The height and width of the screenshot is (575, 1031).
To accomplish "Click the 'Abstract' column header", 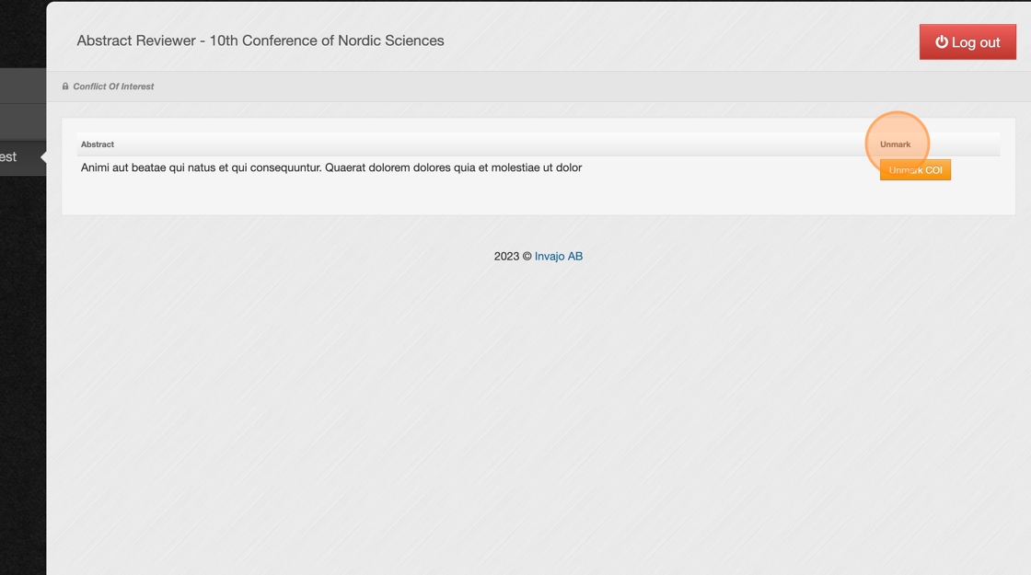I will tap(98, 144).
